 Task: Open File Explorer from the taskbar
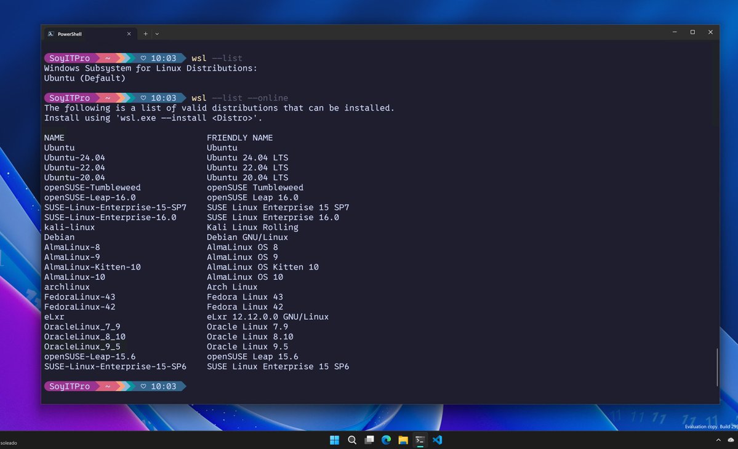403,440
